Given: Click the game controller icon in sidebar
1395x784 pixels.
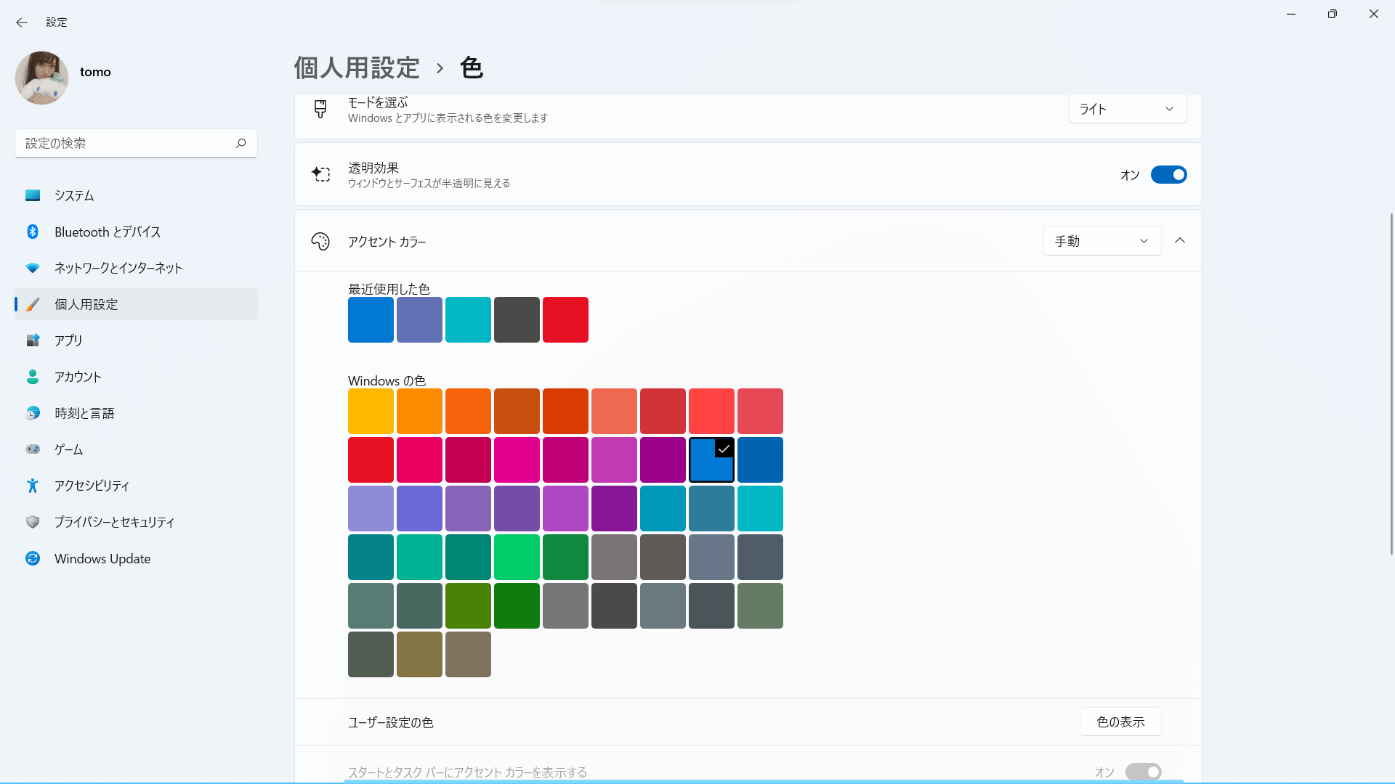Looking at the screenshot, I should 33,449.
